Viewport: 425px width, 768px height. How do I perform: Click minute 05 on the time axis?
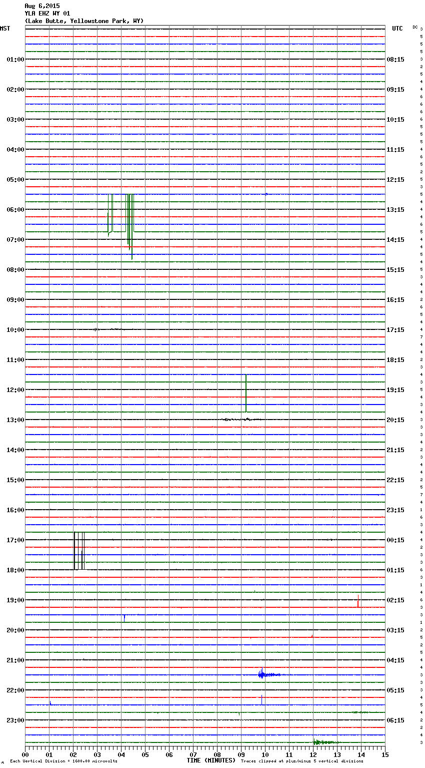pyautogui.click(x=145, y=754)
